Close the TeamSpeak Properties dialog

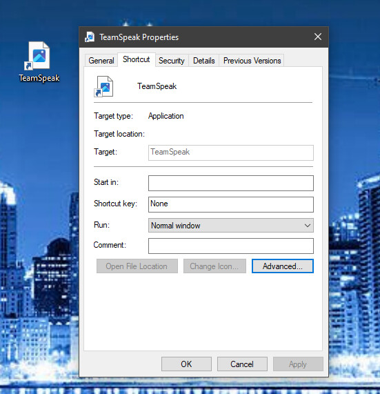318,37
